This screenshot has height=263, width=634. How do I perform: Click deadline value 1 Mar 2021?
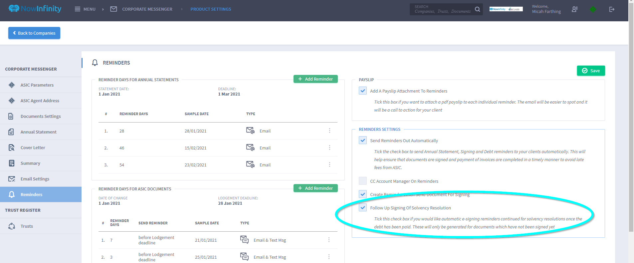pos(229,94)
